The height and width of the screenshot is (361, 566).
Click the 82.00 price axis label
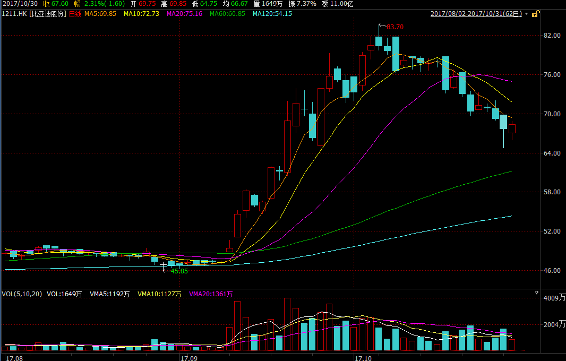tap(552, 36)
